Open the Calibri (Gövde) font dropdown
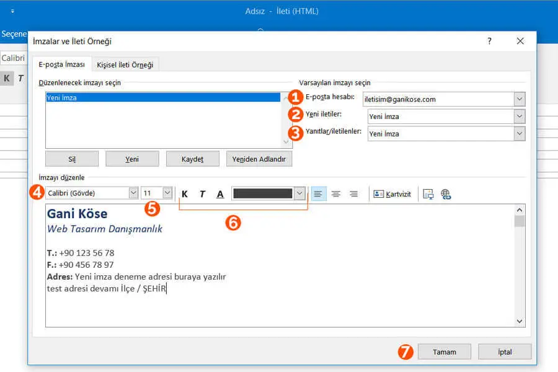 (x=133, y=193)
